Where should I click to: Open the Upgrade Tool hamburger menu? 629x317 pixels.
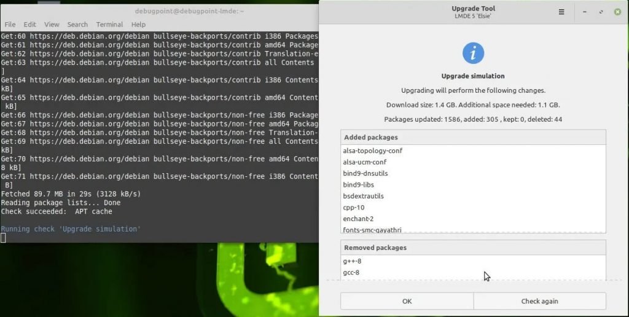(x=561, y=12)
